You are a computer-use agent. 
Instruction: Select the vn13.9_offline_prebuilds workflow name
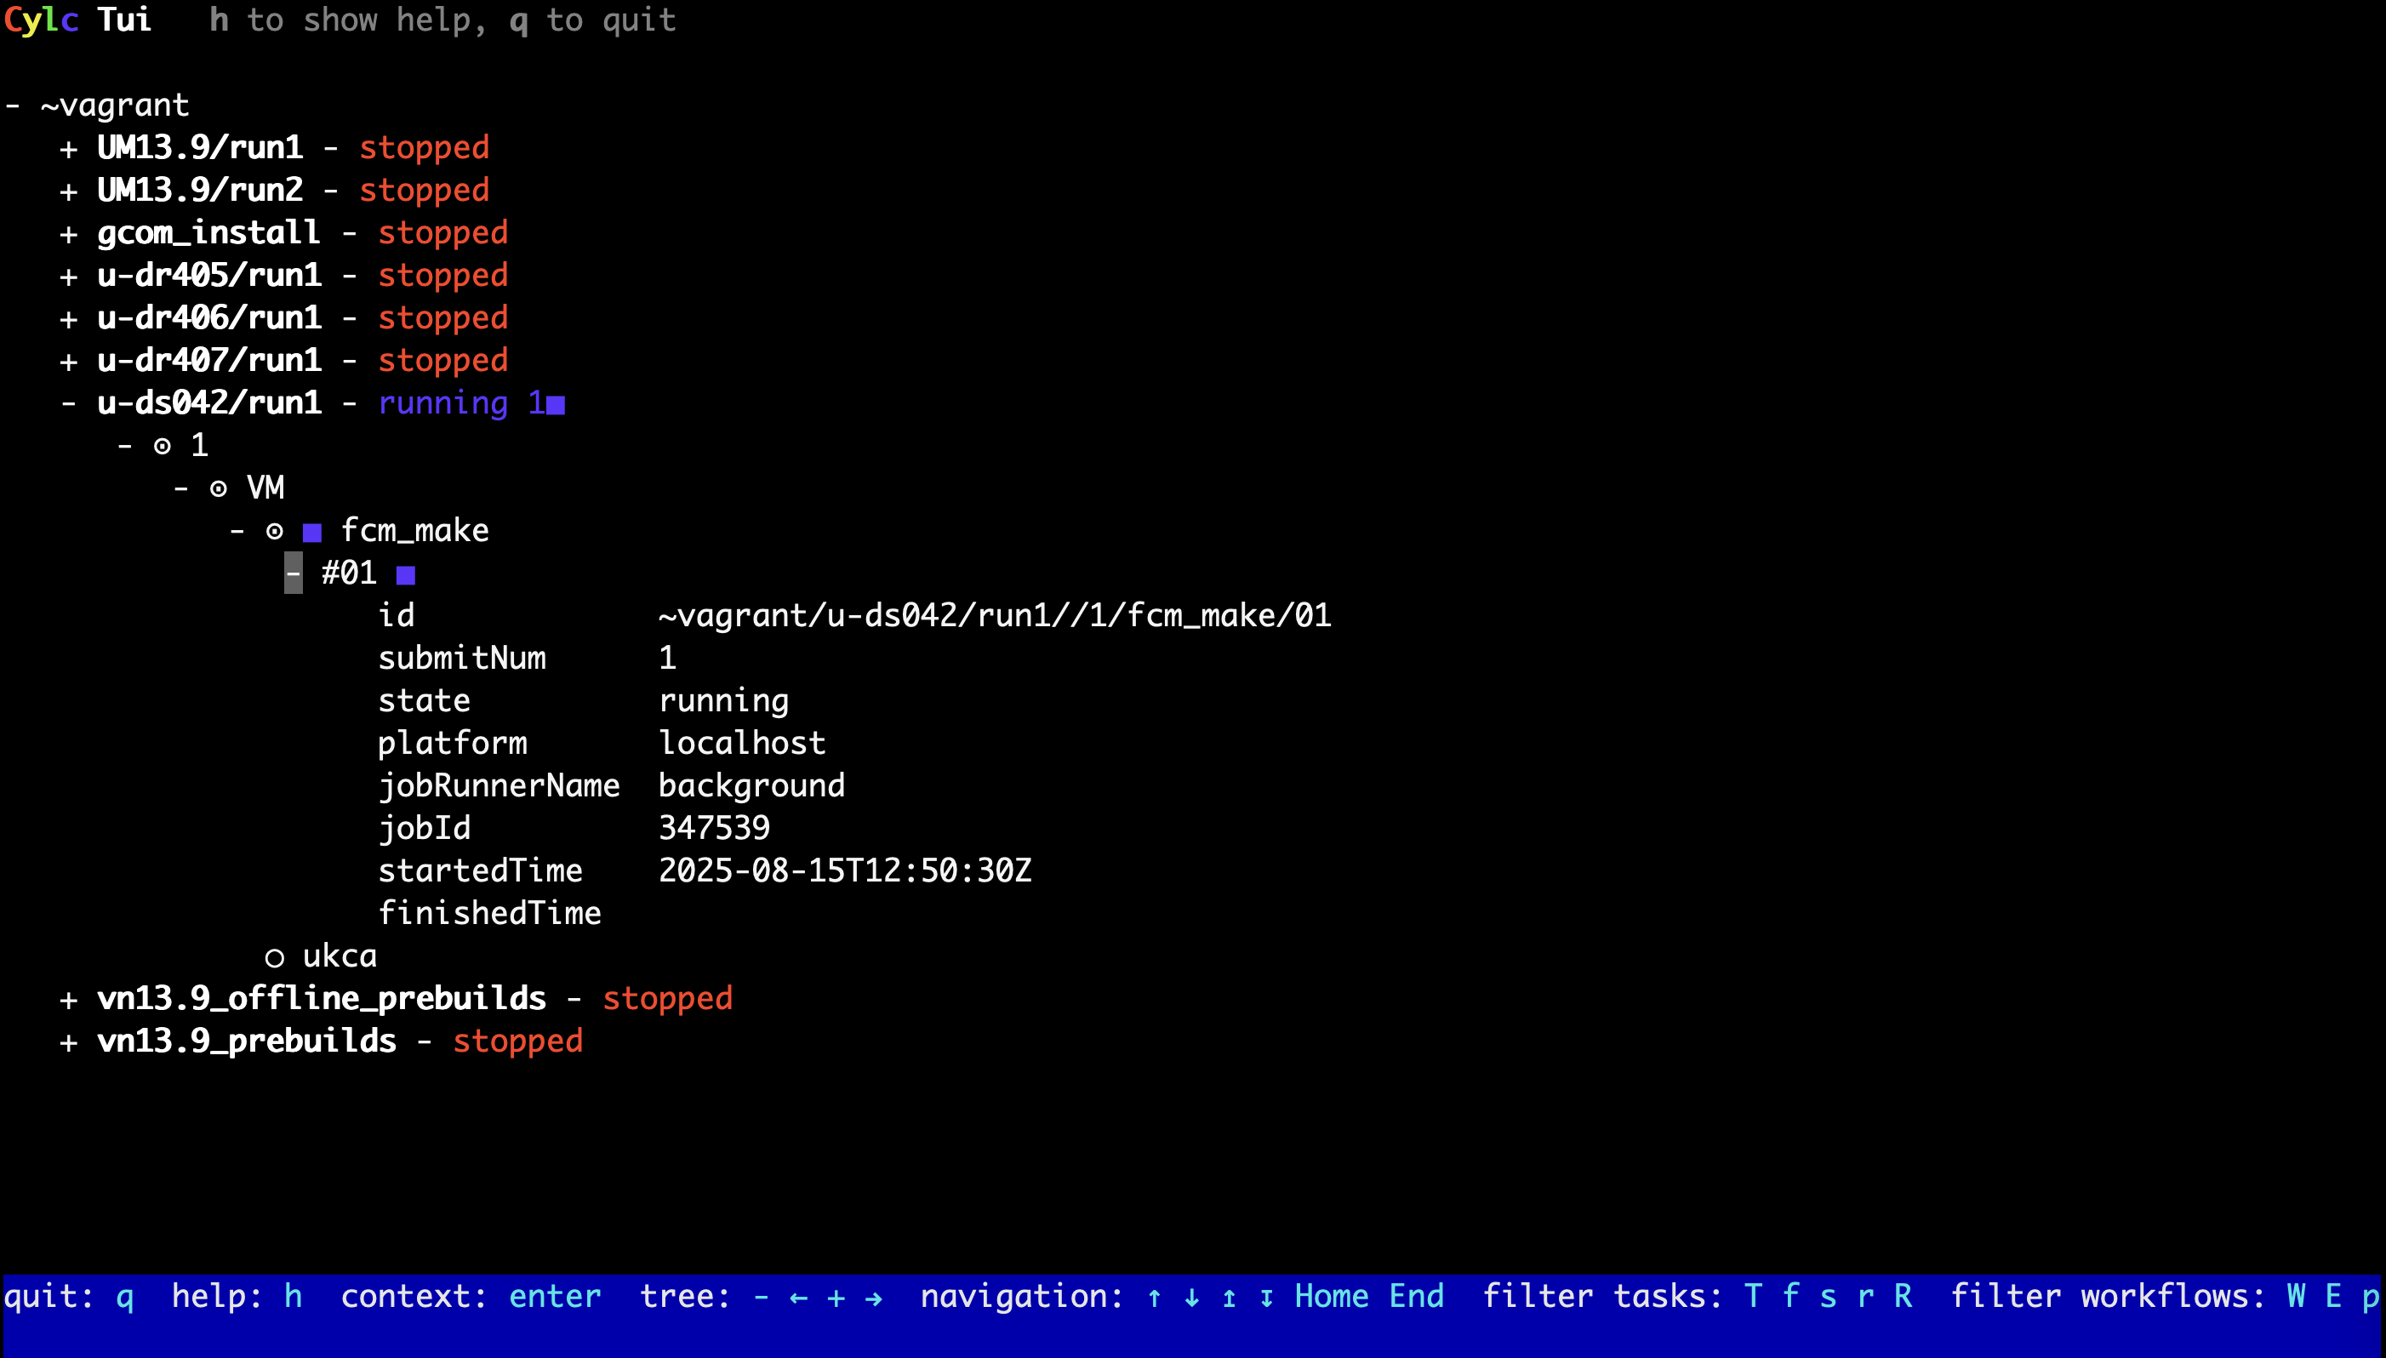(322, 999)
